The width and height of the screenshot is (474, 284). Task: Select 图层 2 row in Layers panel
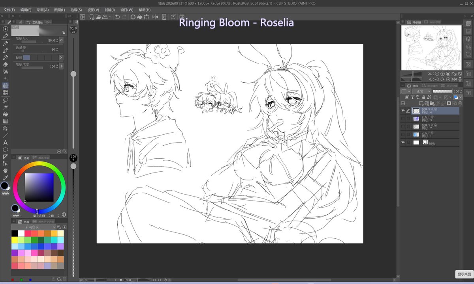point(435,126)
